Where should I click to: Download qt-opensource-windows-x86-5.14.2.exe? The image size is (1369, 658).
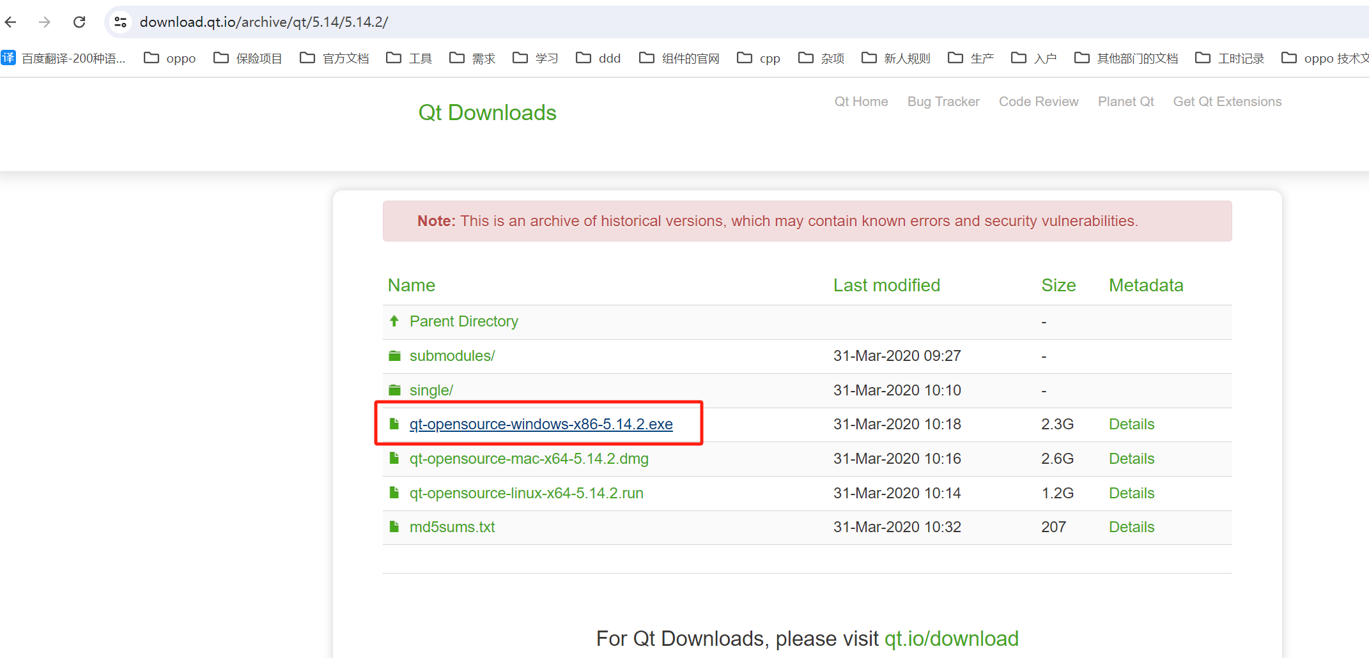click(x=541, y=424)
